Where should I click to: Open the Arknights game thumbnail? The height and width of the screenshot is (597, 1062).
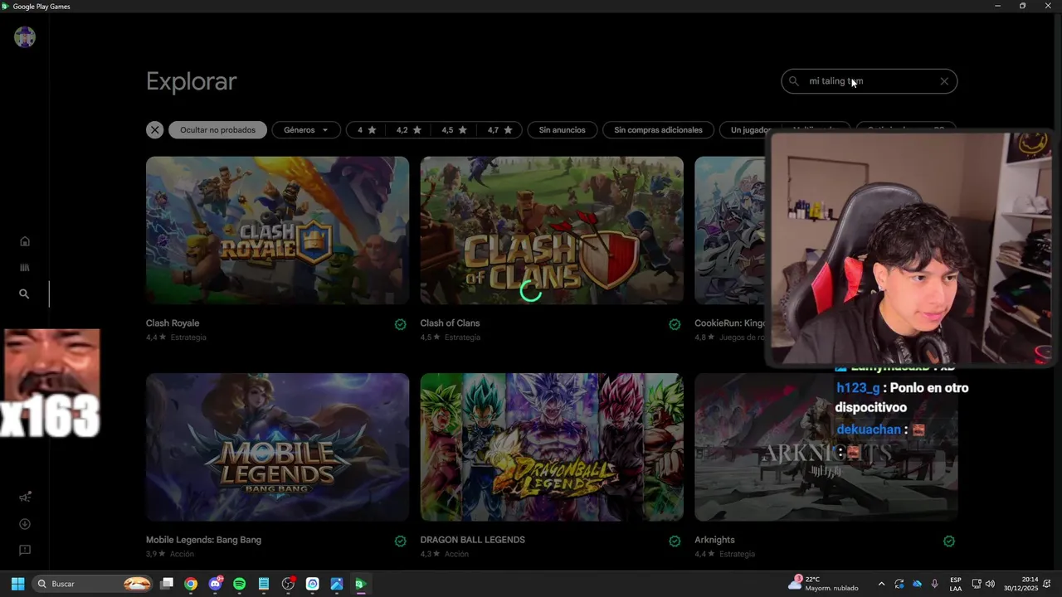coord(826,447)
